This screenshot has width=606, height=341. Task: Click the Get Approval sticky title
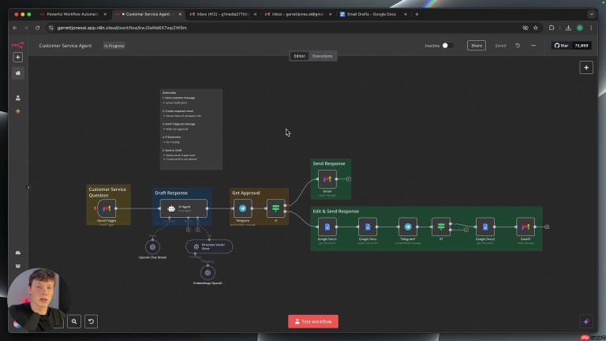[246, 193]
